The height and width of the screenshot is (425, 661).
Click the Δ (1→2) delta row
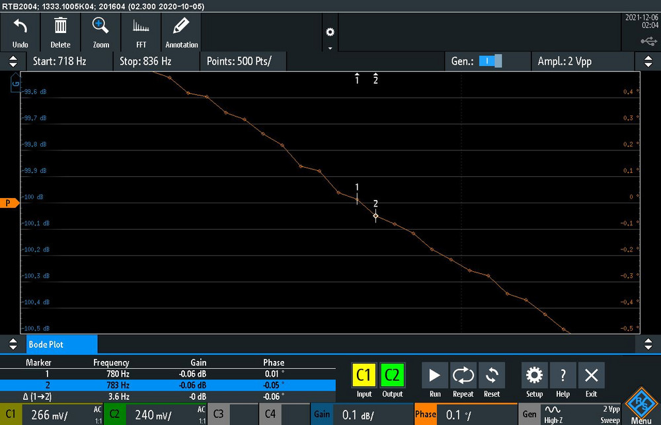(168, 397)
